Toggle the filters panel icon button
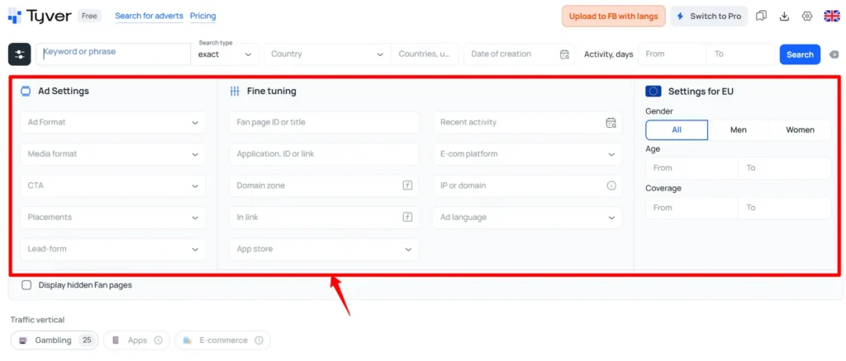 20,54
